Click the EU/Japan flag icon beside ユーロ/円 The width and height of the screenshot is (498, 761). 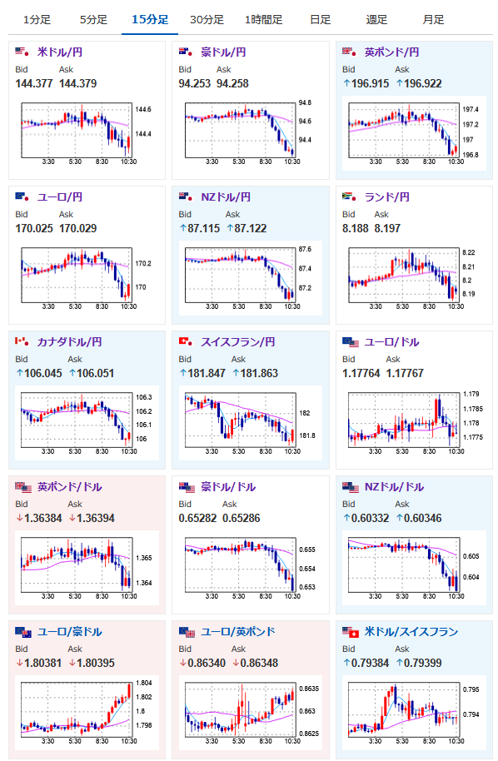[x=22, y=196]
